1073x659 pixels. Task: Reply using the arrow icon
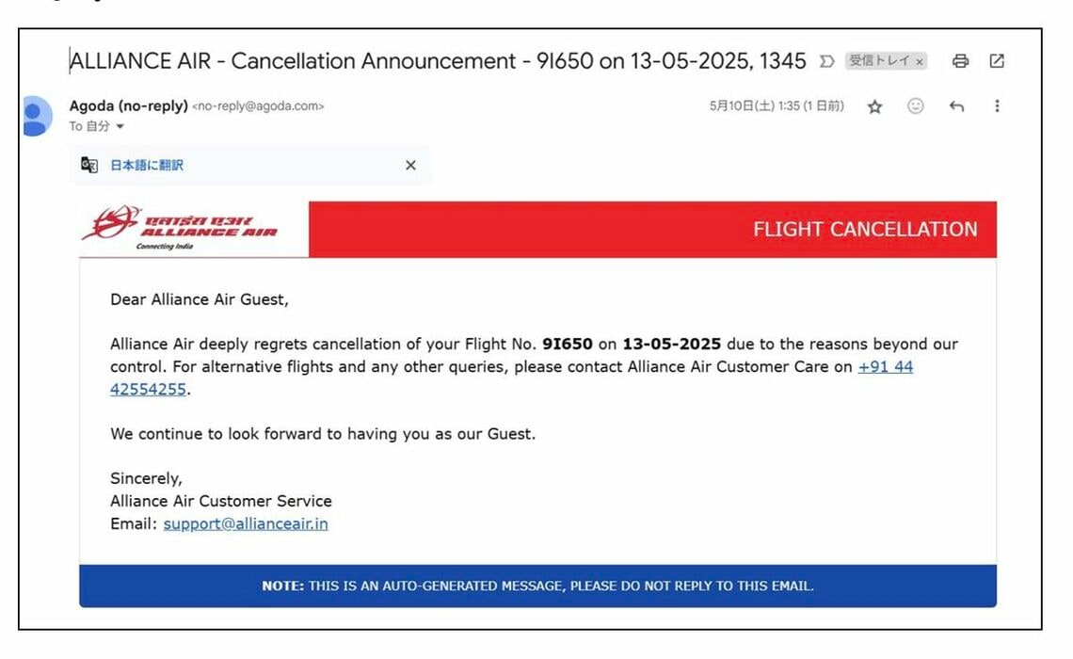pyautogui.click(x=956, y=106)
